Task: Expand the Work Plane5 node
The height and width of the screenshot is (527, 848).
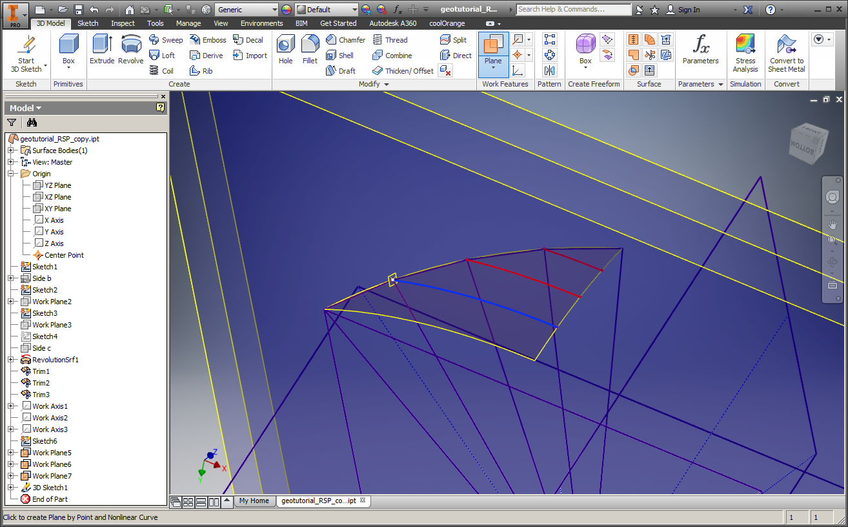Action: [x=10, y=453]
